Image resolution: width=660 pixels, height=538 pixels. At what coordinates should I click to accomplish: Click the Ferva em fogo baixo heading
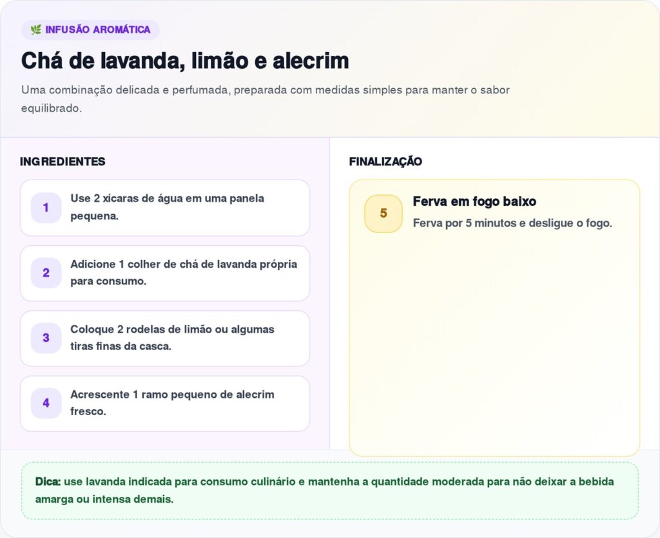(x=474, y=201)
